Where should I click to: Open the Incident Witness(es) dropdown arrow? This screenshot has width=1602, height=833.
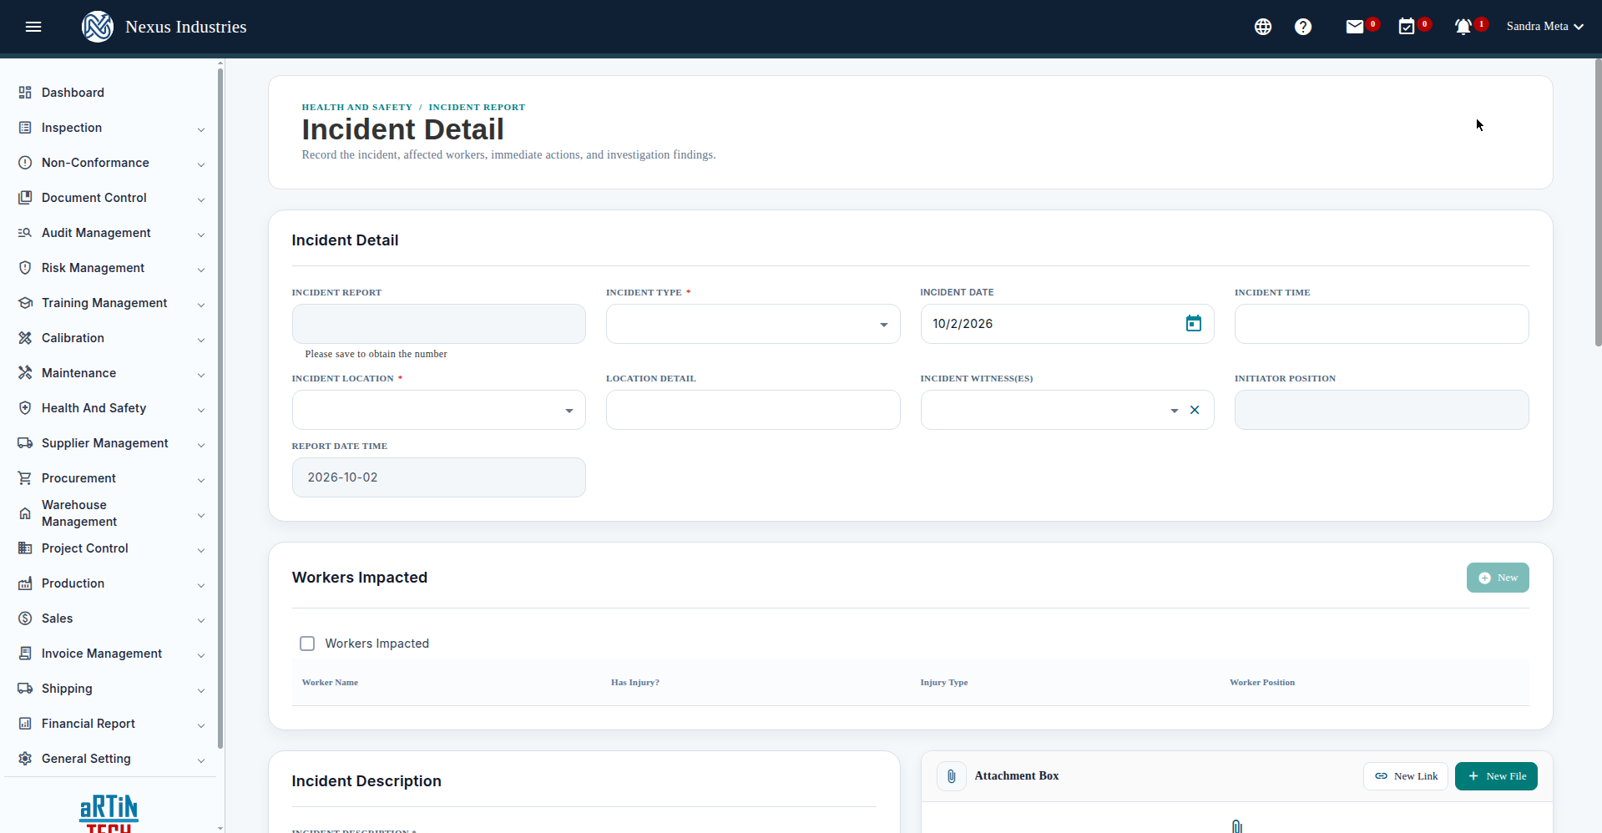[x=1174, y=410]
